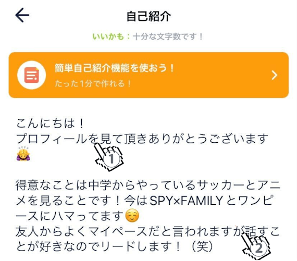
Task: Tap the たった1分で作れる！ subtitle
Action: tap(93, 83)
